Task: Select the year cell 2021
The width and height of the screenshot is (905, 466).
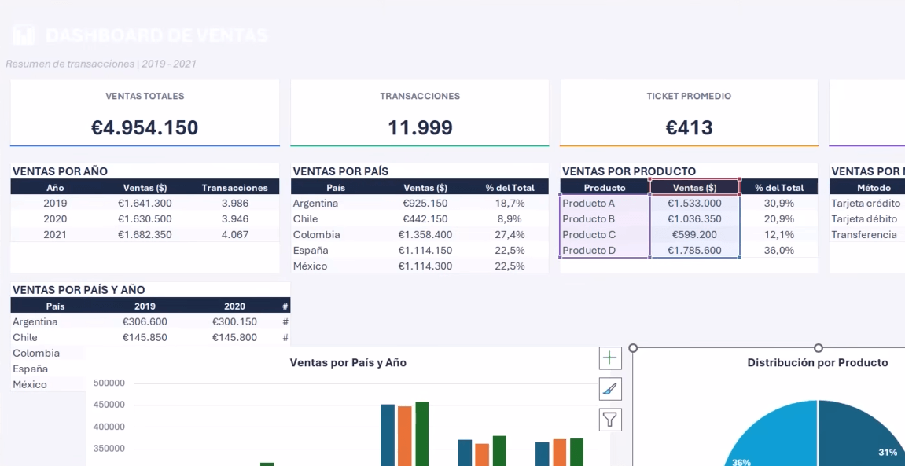Action: point(55,235)
